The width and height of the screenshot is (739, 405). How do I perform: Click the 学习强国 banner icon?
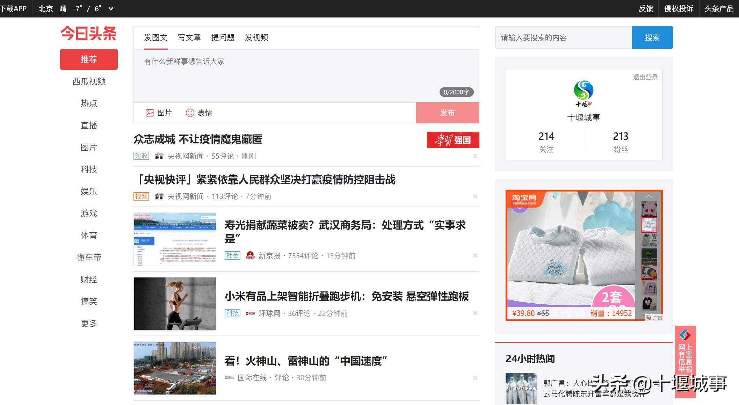coord(453,140)
